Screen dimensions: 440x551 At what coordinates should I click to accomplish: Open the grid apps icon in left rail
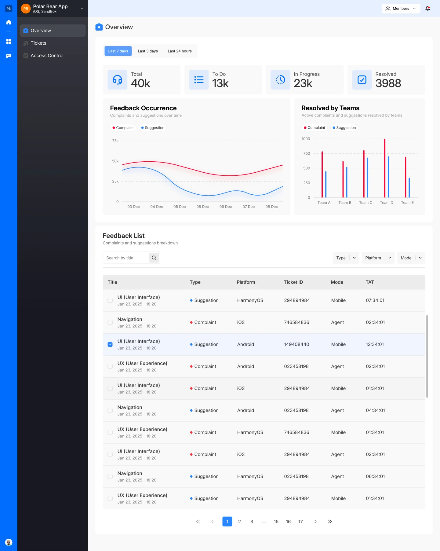click(x=9, y=42)
